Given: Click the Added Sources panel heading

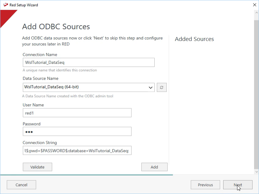Looking at the screenshot, I should click(x=194, y=39).
